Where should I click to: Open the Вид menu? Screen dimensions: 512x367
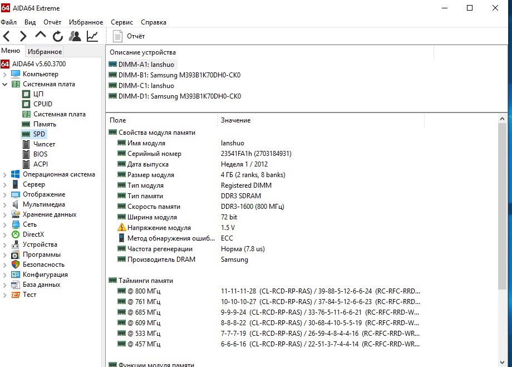point(30,22)
